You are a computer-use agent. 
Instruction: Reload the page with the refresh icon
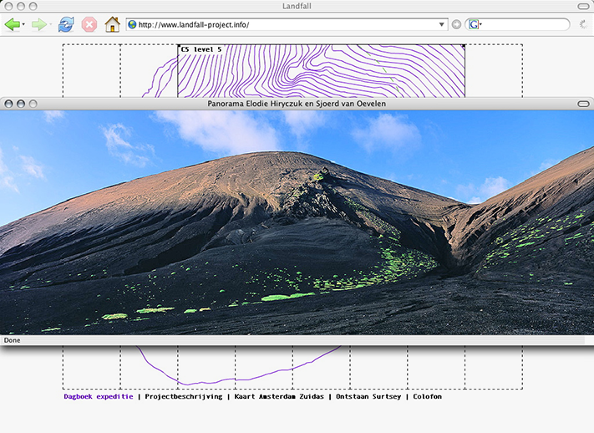(x=66, y=25)
